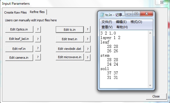Open the 编辑(E) menu in Notepad

tap(121, 22)
